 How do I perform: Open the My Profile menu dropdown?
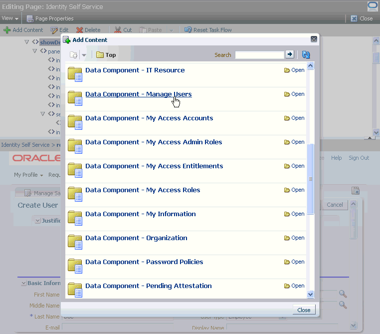(28, 175)
